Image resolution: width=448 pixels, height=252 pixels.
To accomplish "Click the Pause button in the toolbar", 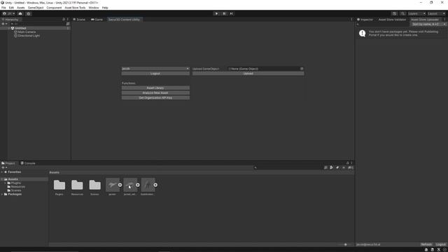I will [224, 13].
